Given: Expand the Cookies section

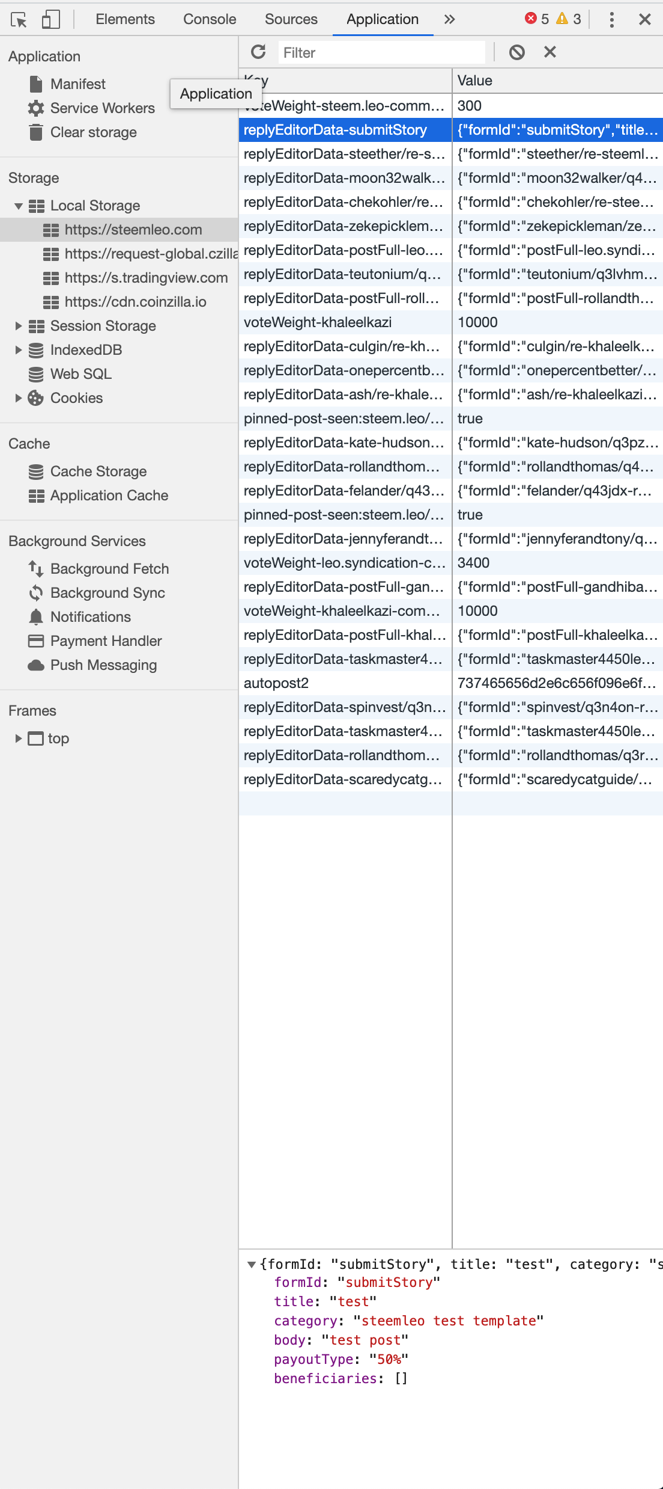Looking at the screenshot, I should point(19,398).
